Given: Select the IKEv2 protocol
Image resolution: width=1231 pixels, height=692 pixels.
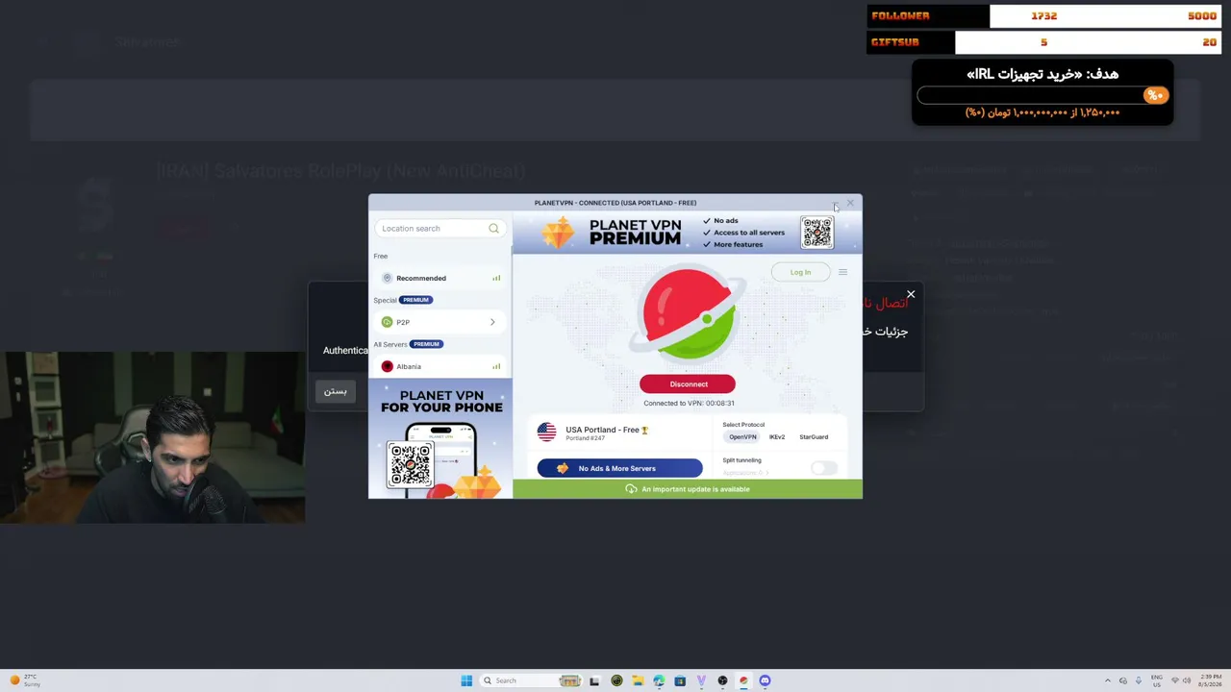Looking at the screenshot, I should click(777, 437).
